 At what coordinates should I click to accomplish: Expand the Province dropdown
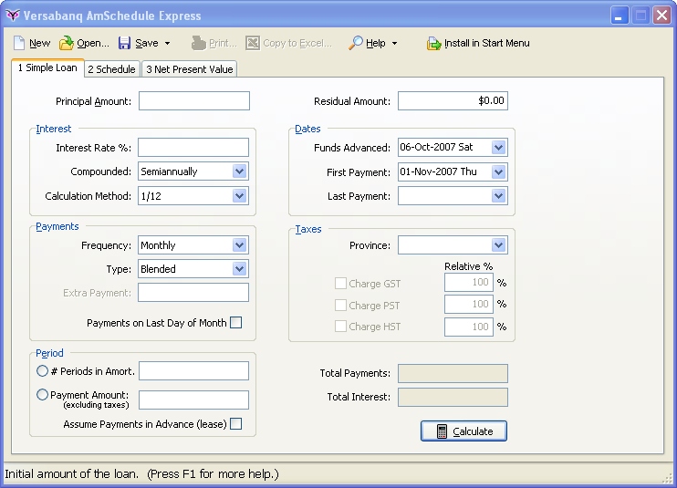click(499, 245)
